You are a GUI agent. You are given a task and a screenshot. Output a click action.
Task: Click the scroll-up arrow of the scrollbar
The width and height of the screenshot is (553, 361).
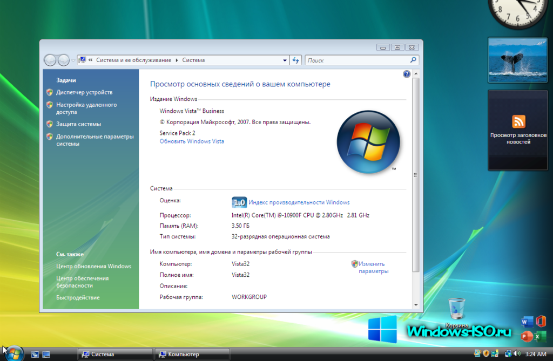(416, 74)
